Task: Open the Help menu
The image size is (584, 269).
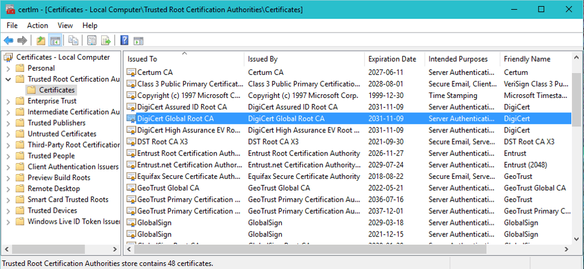Action: tap(90, 25)
